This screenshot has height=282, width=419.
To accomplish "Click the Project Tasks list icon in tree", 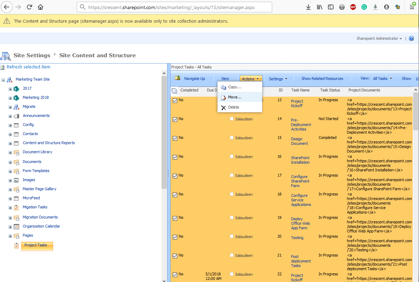I will (16, 246).
